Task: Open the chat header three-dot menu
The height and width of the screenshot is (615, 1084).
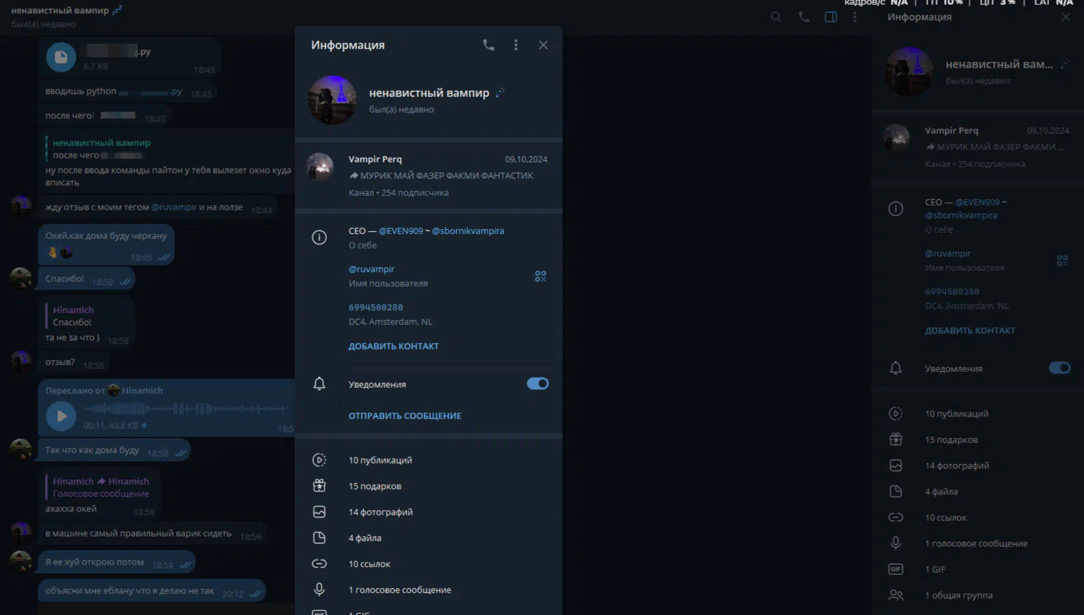Action: (x=854, y=17)
